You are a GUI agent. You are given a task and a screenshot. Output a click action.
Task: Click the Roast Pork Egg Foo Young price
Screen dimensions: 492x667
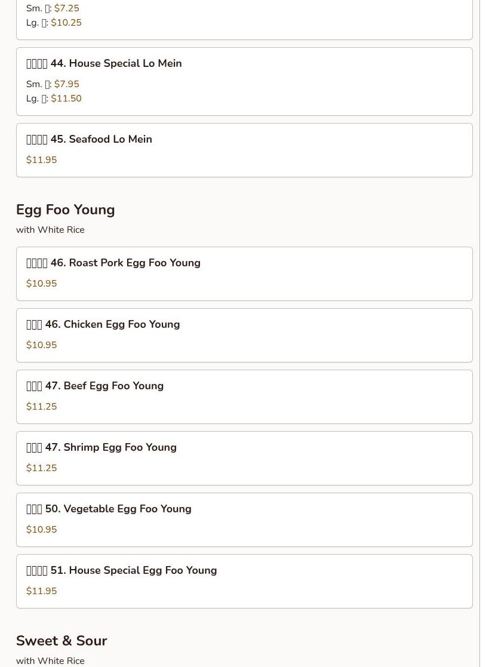coord(42,284)
